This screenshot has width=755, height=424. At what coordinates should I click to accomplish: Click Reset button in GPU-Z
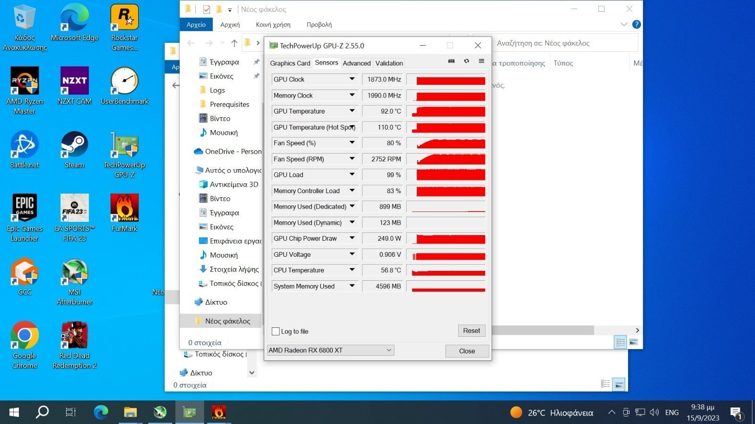point(471,331)
